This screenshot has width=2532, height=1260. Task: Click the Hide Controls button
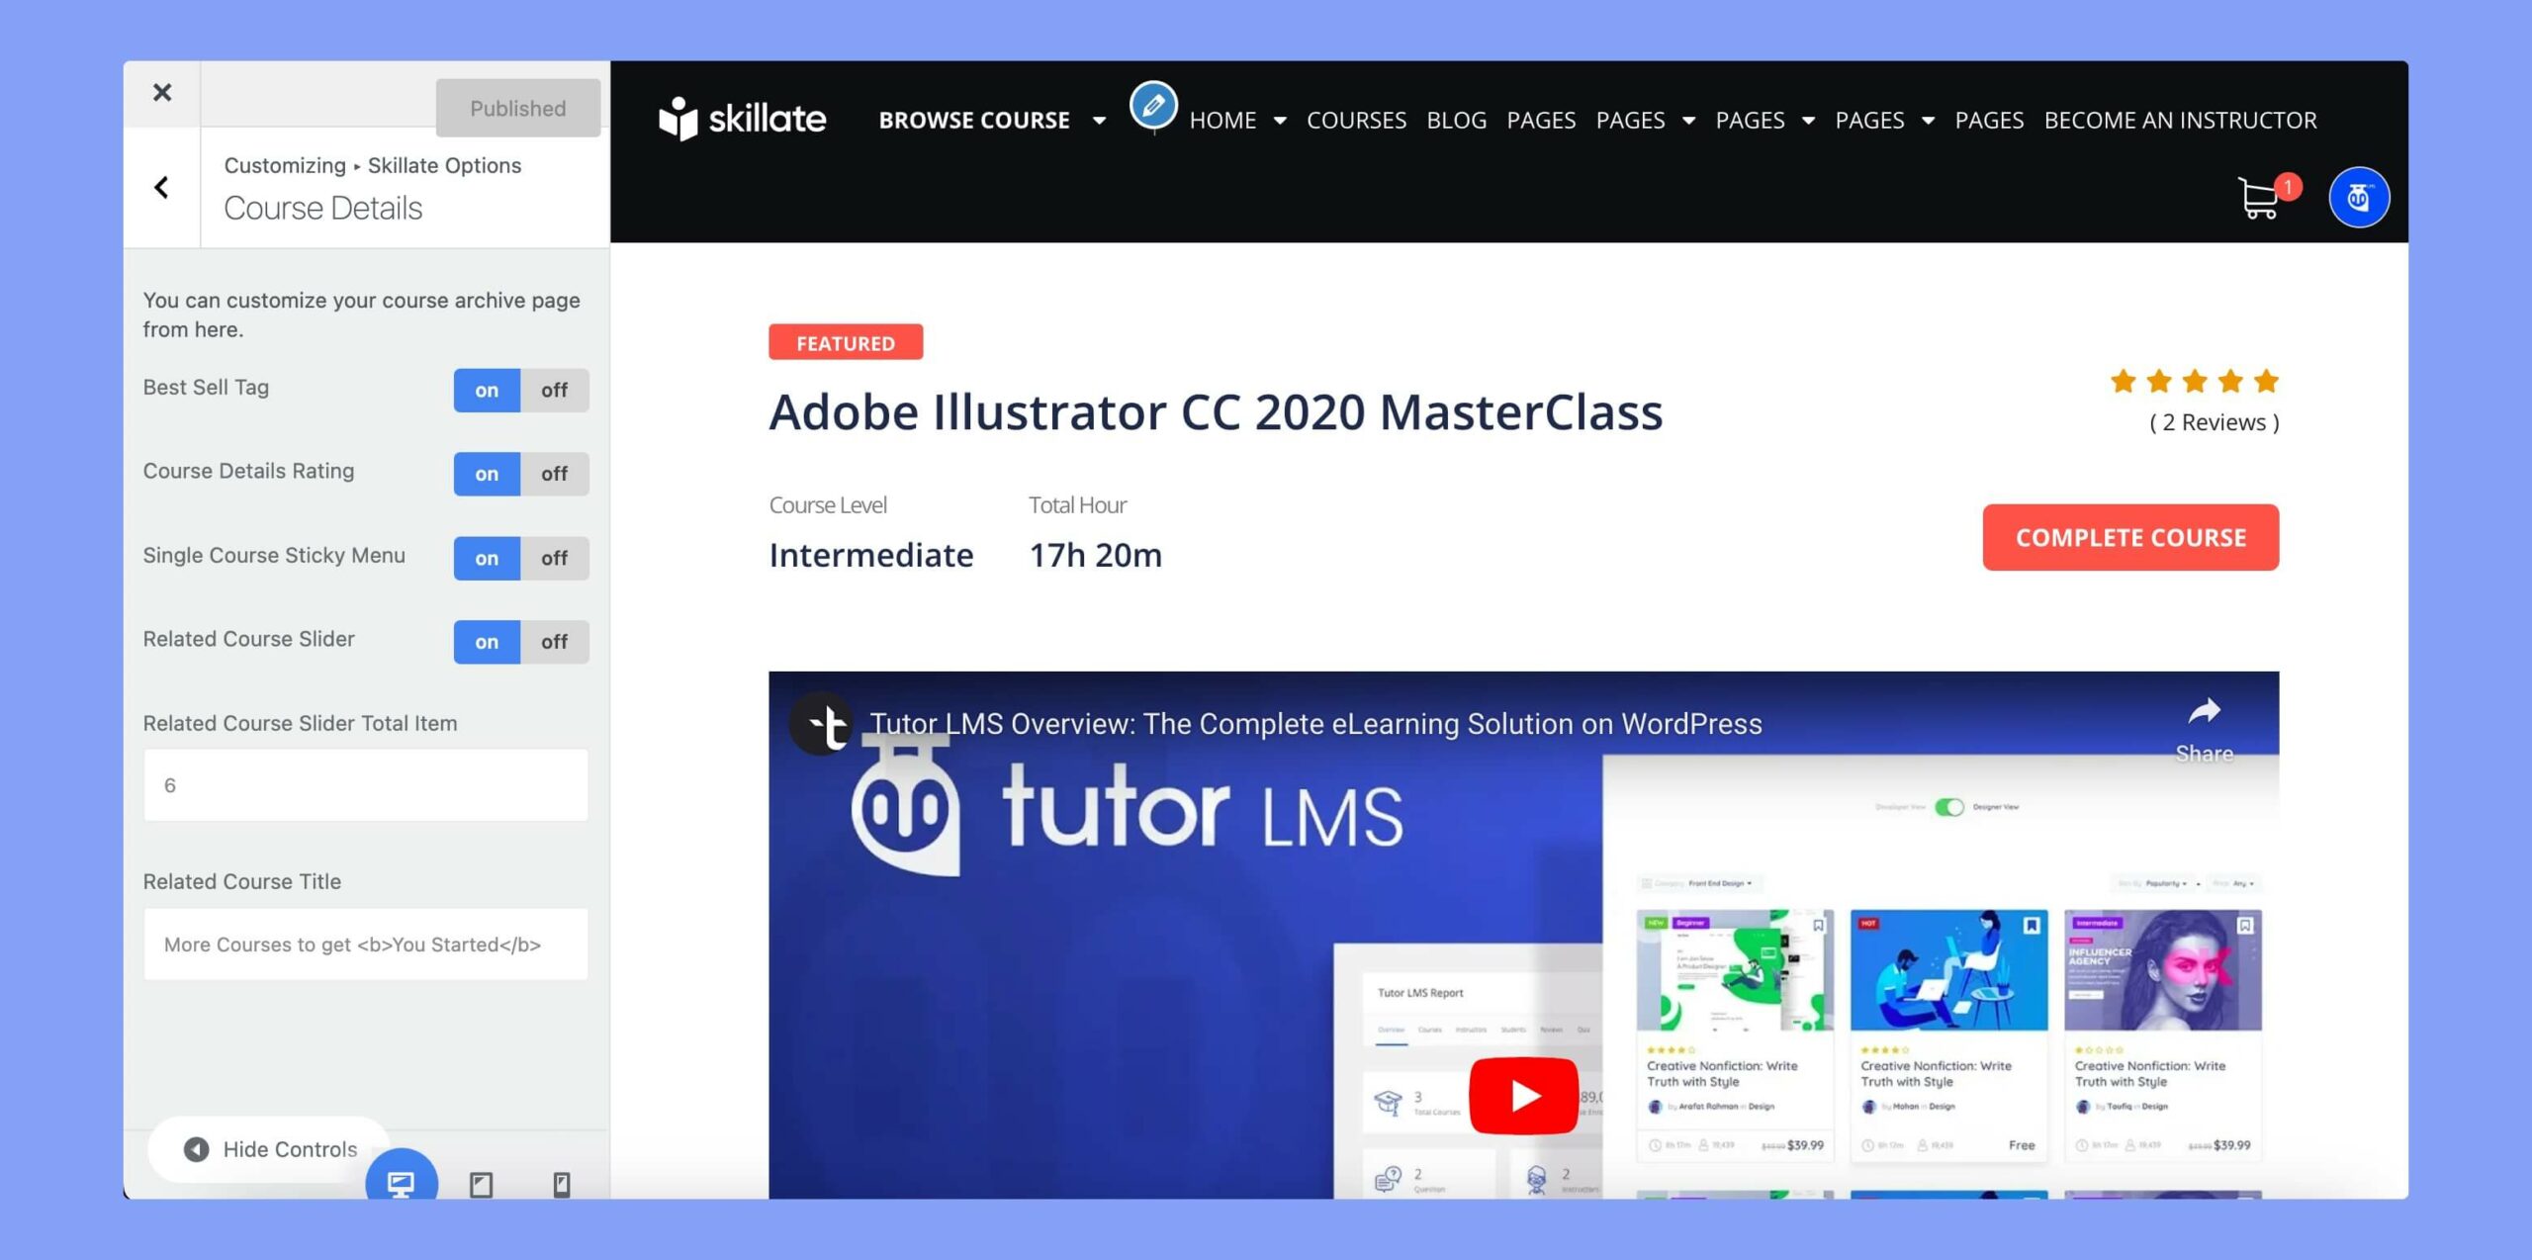(271, 1148)
